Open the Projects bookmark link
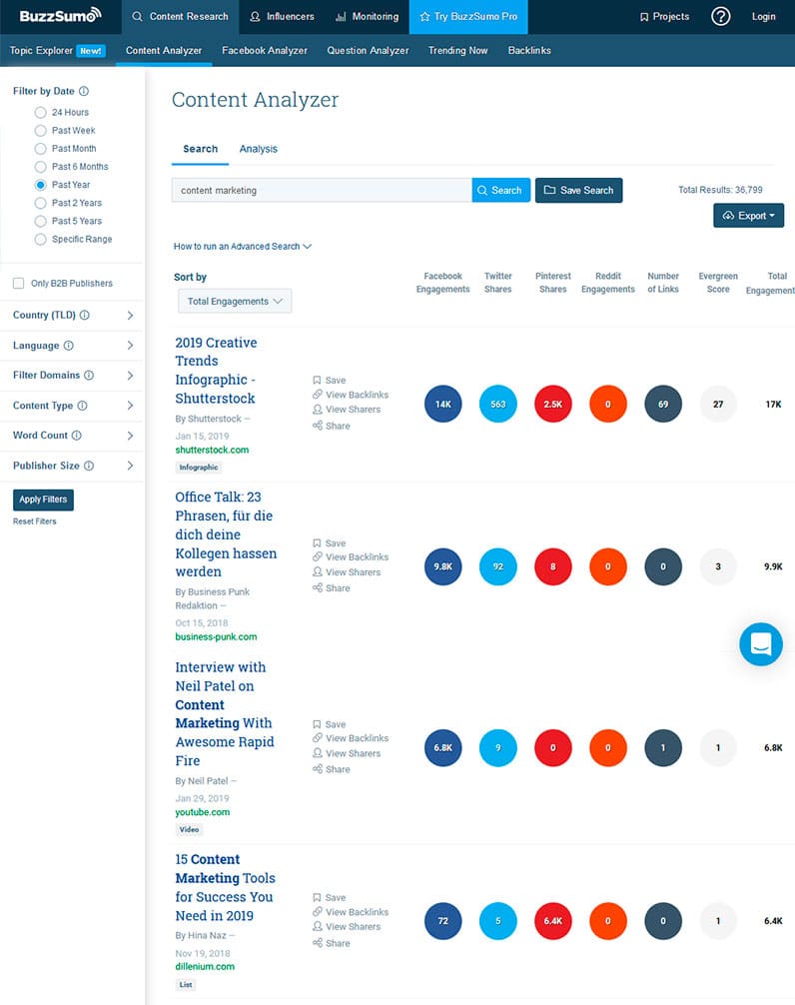 [664, 17]
